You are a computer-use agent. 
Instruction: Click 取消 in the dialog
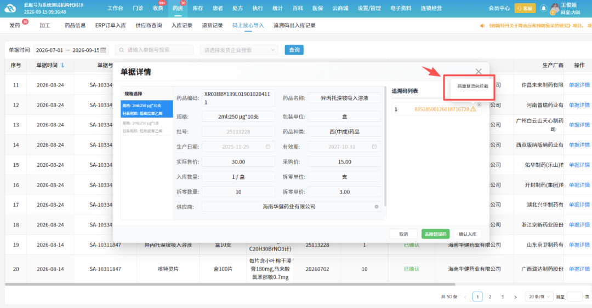tap(403, 234)
